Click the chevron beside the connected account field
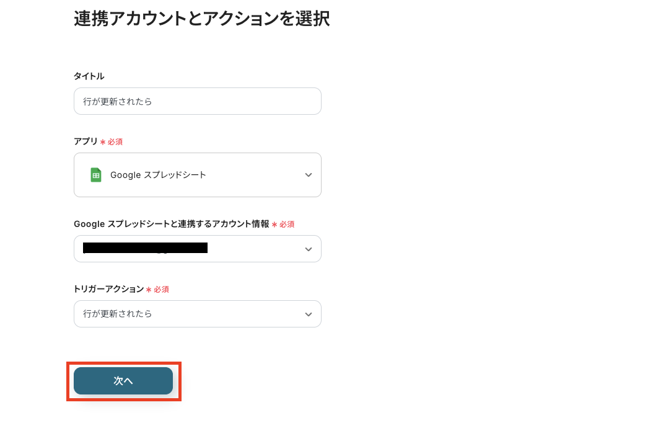Screen dimensions: 658x423 [308, 249]
